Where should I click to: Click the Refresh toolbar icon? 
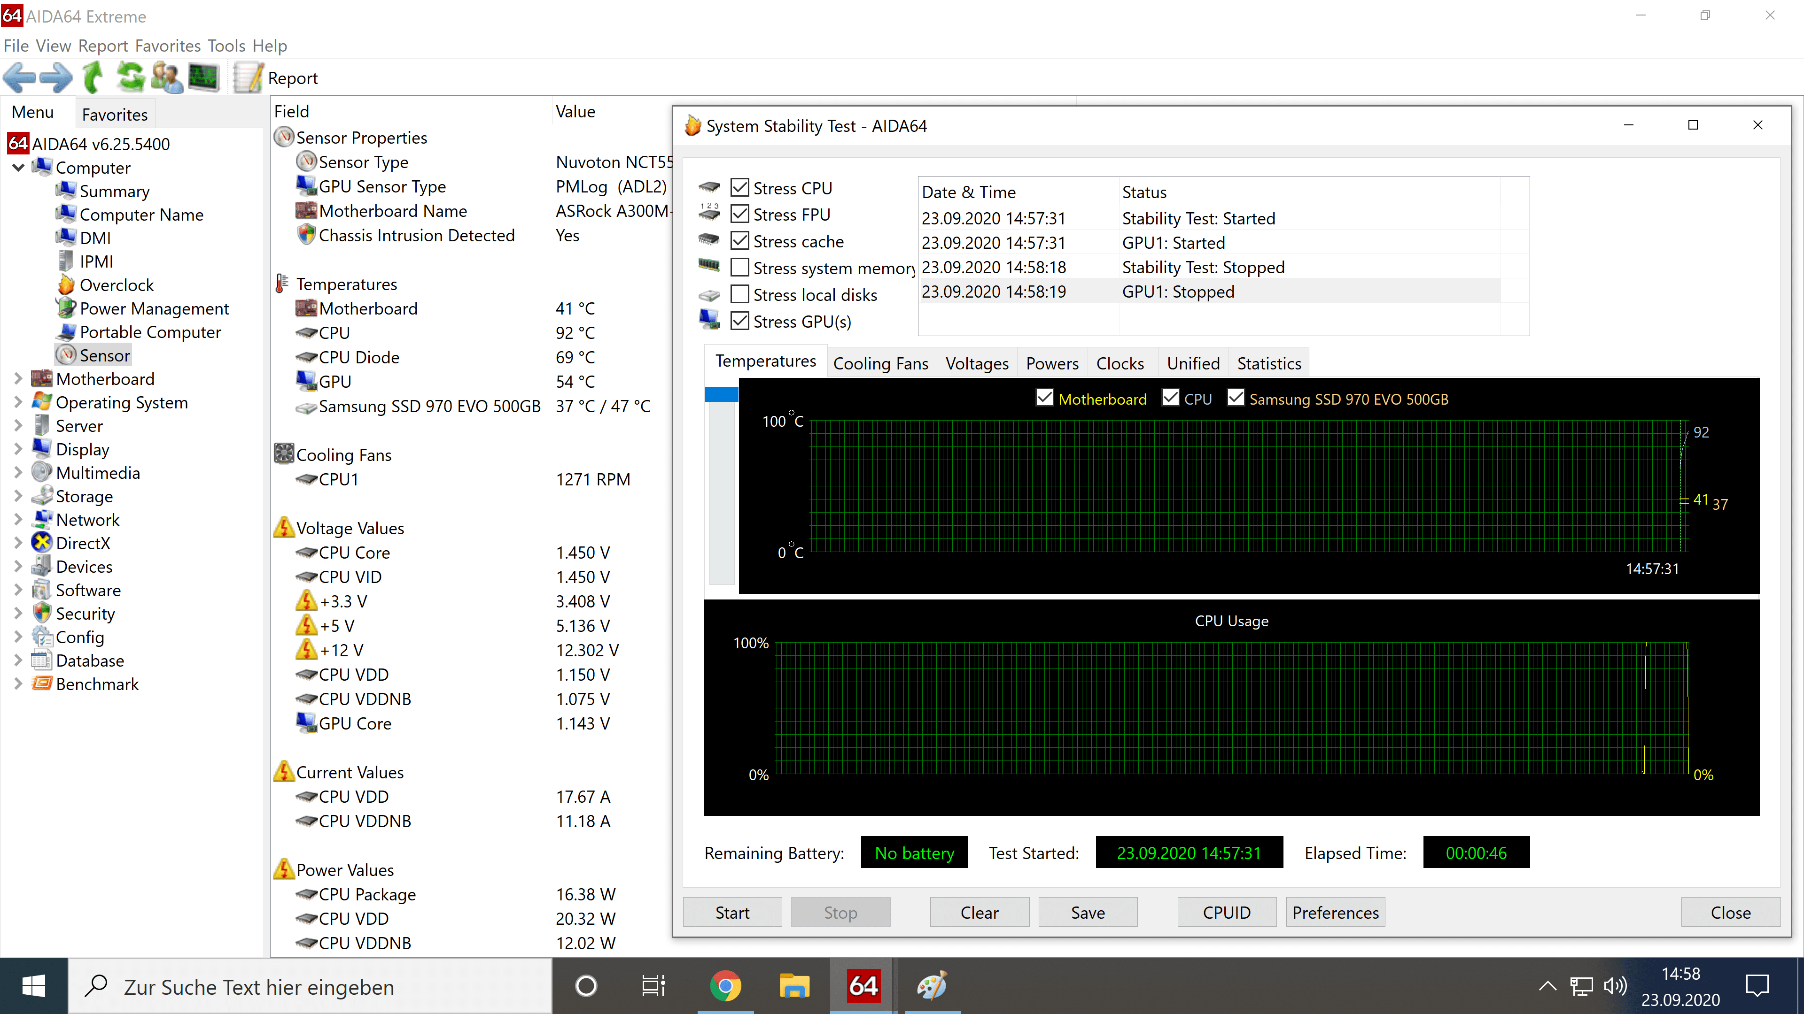pyautogui.click(x=130, y=77)
